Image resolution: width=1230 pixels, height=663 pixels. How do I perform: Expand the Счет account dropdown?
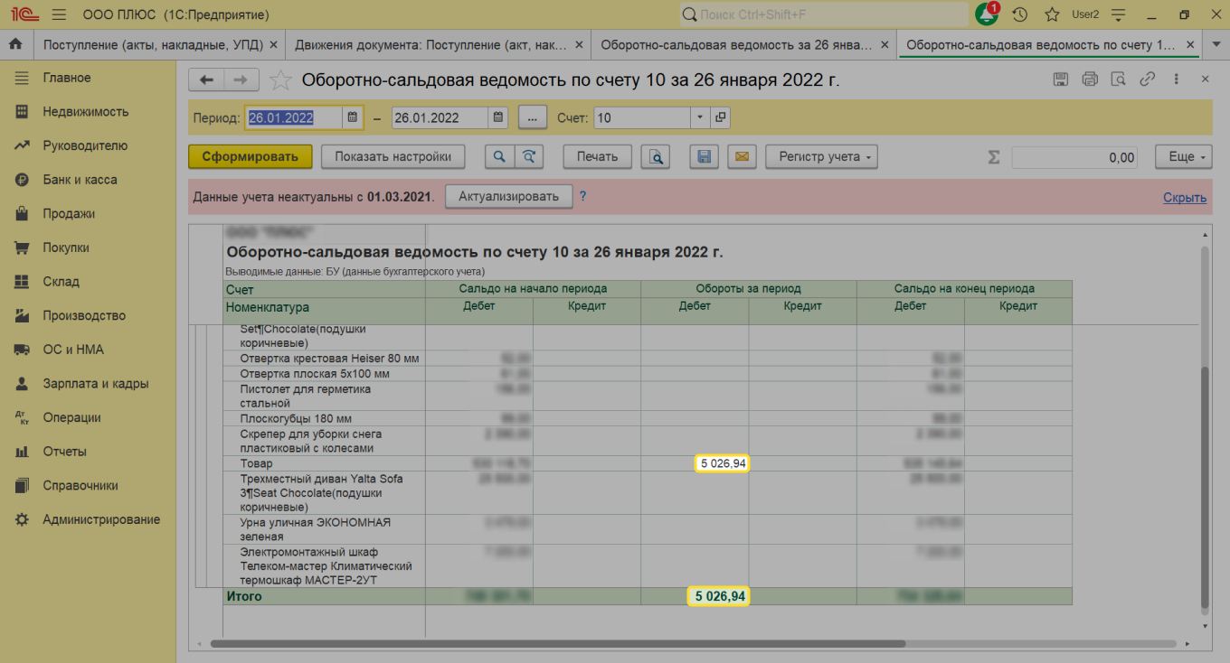(x=700, y=117)
